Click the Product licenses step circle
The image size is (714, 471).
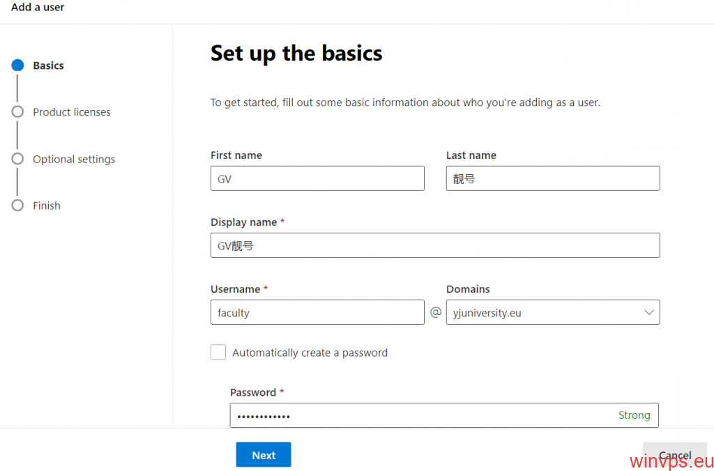pos(17,111)
